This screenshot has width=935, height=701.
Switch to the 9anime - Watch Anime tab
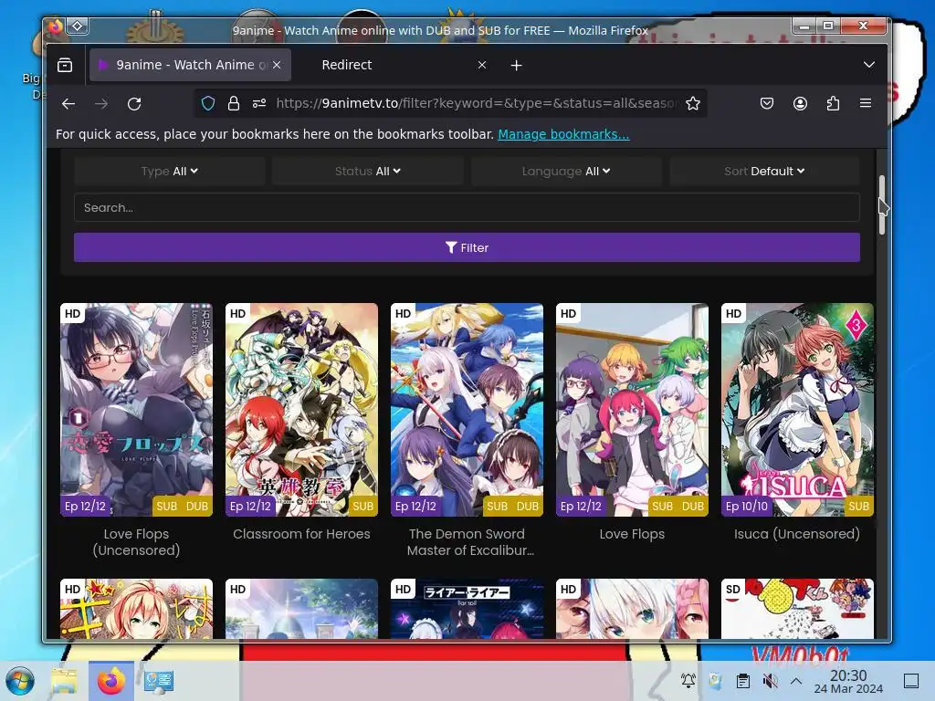(190, 65)
